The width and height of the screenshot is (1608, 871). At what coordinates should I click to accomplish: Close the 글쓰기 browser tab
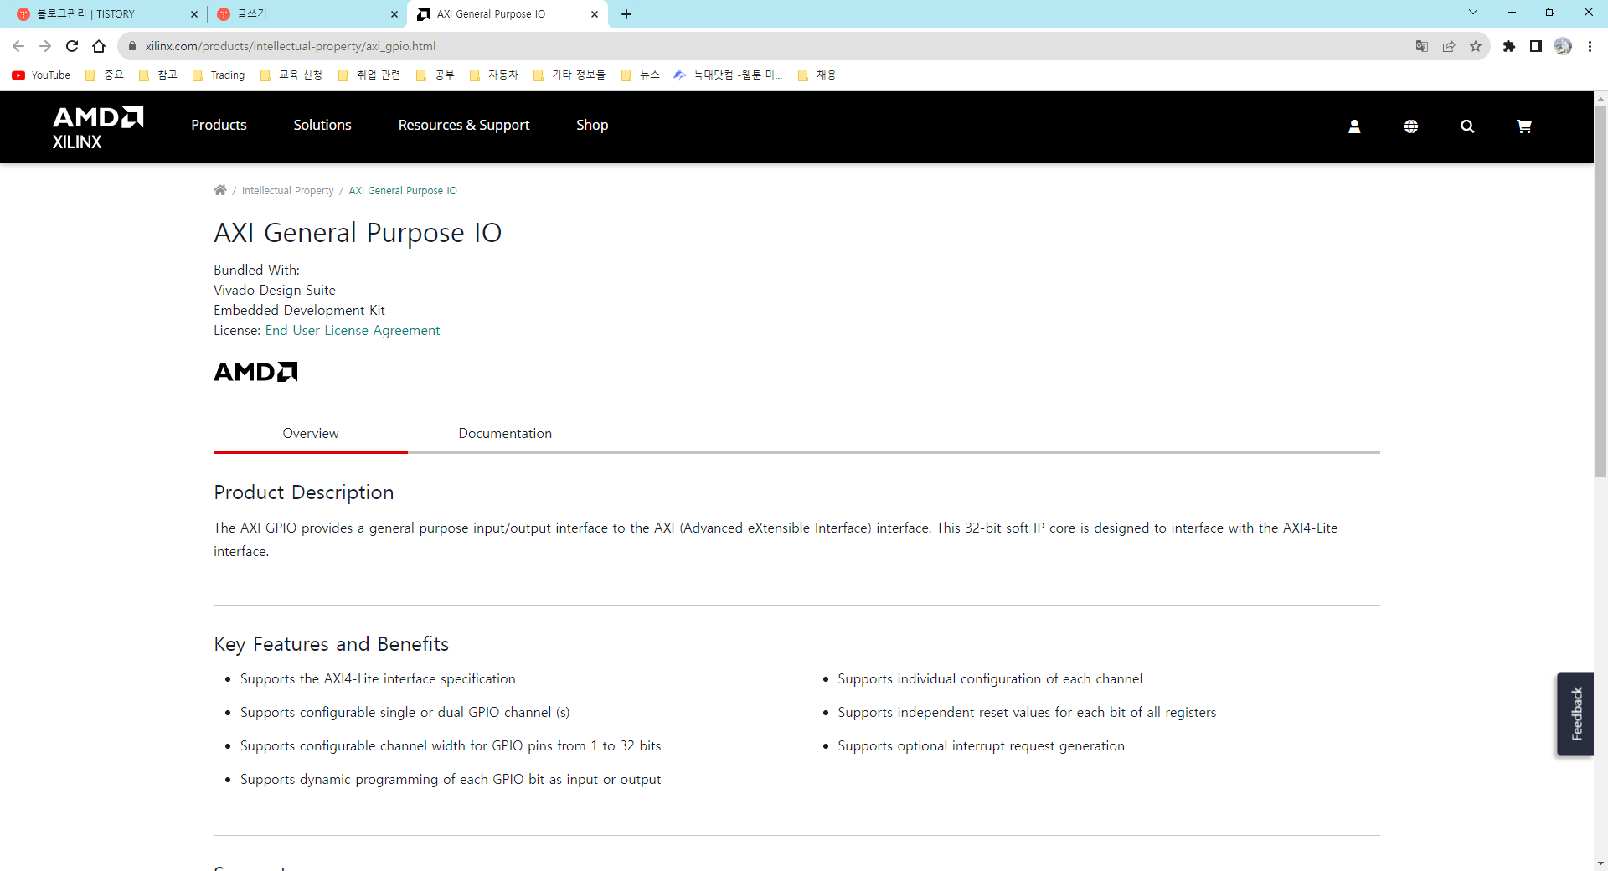394,14
